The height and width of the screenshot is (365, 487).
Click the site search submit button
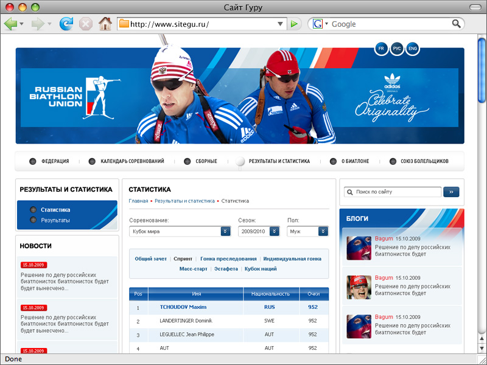451,192
